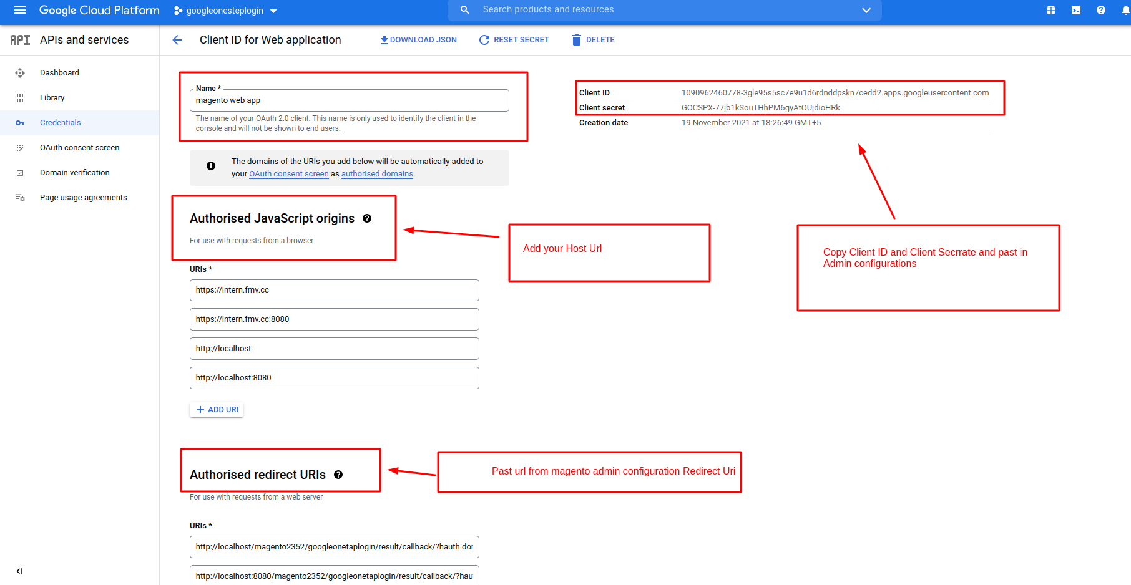The height and width of the screenshot is (585, 1131).
Task: Open the Help question mark icon
Action: pos(1101,10)
